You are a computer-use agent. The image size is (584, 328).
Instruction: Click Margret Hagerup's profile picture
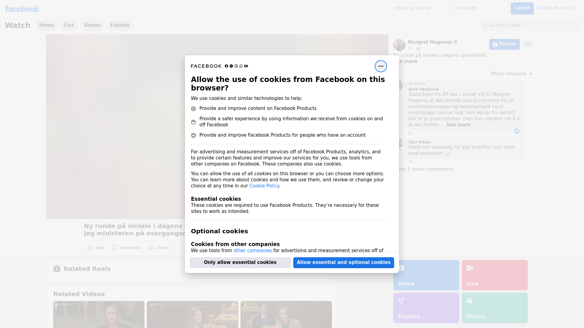click(x=399, y=45)
